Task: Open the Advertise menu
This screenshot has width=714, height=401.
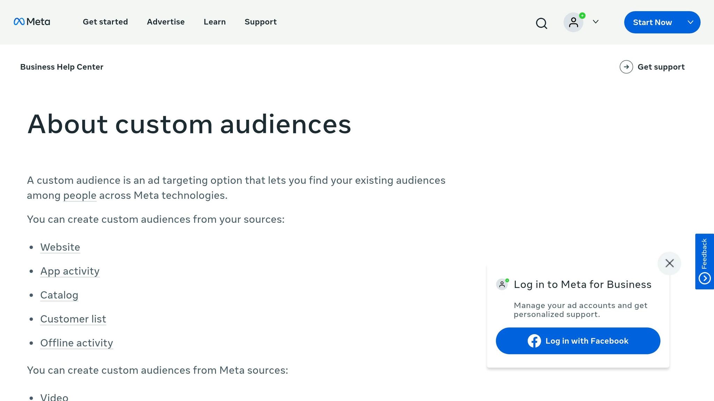Action: 166,22
